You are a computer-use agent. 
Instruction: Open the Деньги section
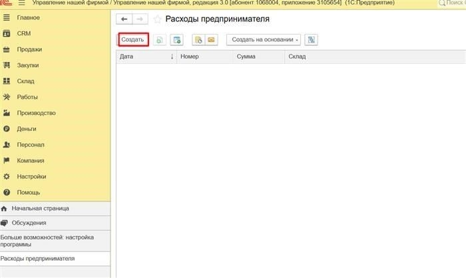click(x=27, y=128)
